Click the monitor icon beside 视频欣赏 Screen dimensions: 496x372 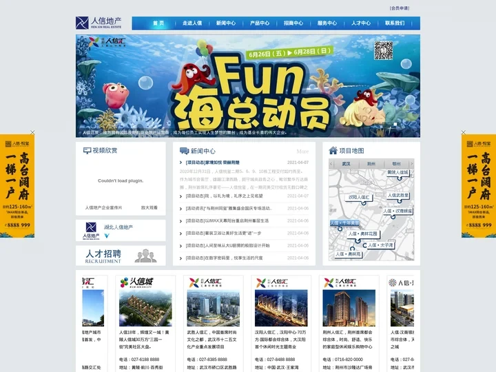point(87,151)
